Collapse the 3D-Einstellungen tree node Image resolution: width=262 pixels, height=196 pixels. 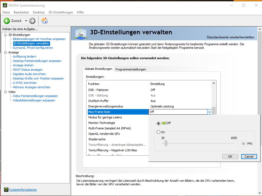(x=5, y=35)
